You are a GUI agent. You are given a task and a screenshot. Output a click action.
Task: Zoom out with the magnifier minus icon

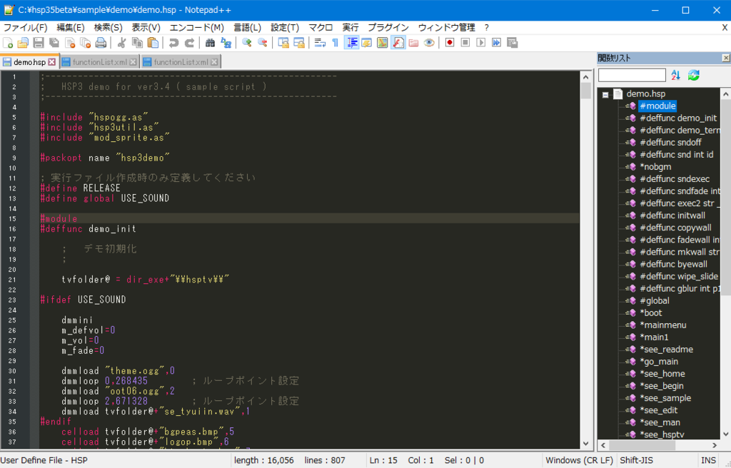point(263,43)
